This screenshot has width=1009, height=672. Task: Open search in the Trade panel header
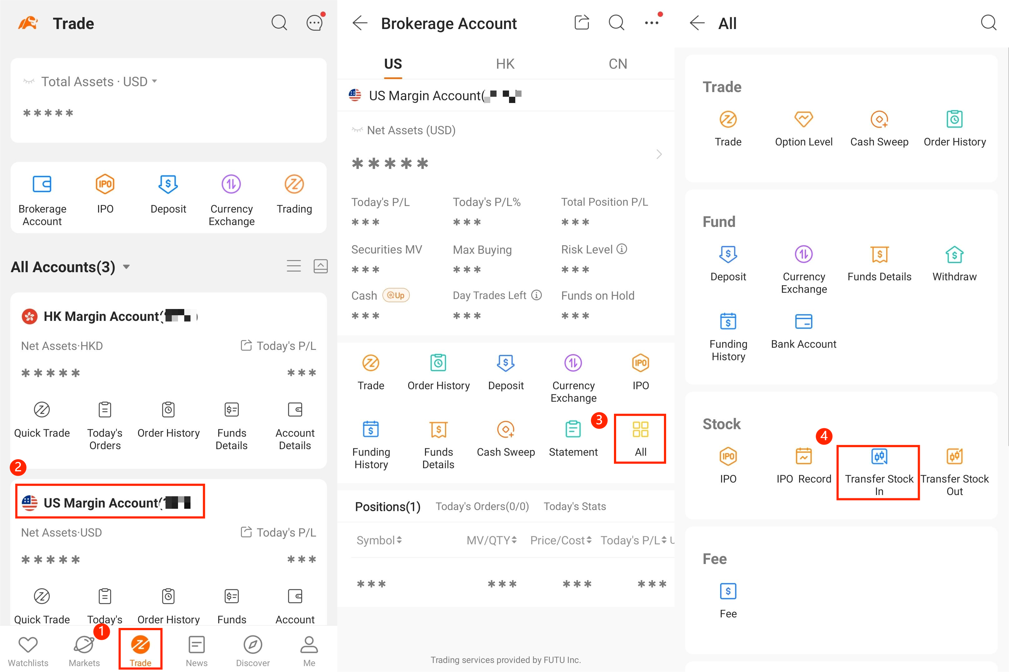click(279, 23)
